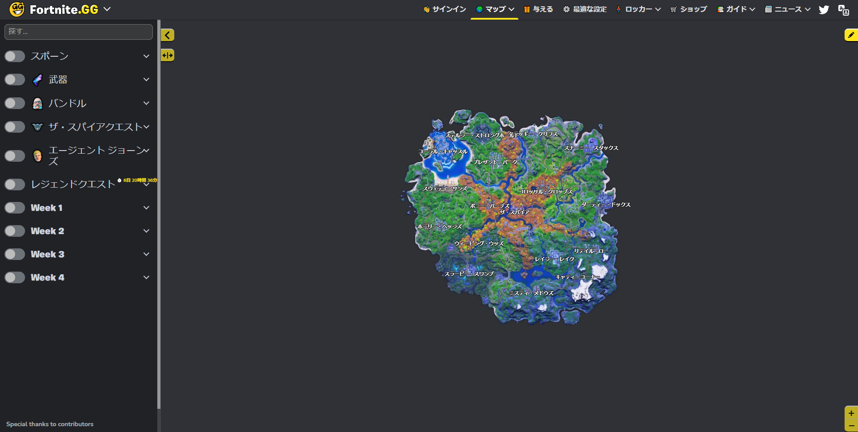
Task: Open the 最適な設定 menu item
Action: pyautogui.click(x=585, y=9)
